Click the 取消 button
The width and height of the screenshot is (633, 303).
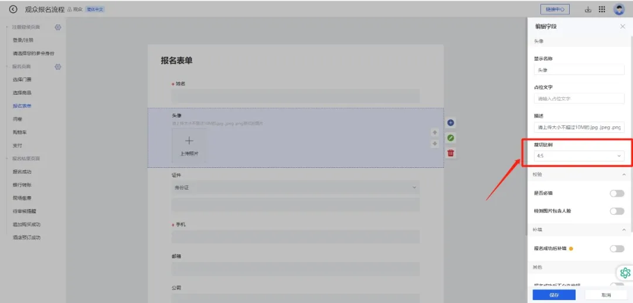pos(606,295)
